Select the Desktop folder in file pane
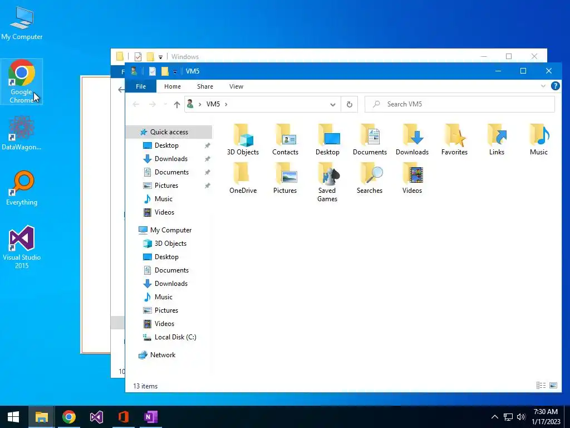Image resolution: width=570 pixels, height=428 pixels. click(x=327, y=140)
